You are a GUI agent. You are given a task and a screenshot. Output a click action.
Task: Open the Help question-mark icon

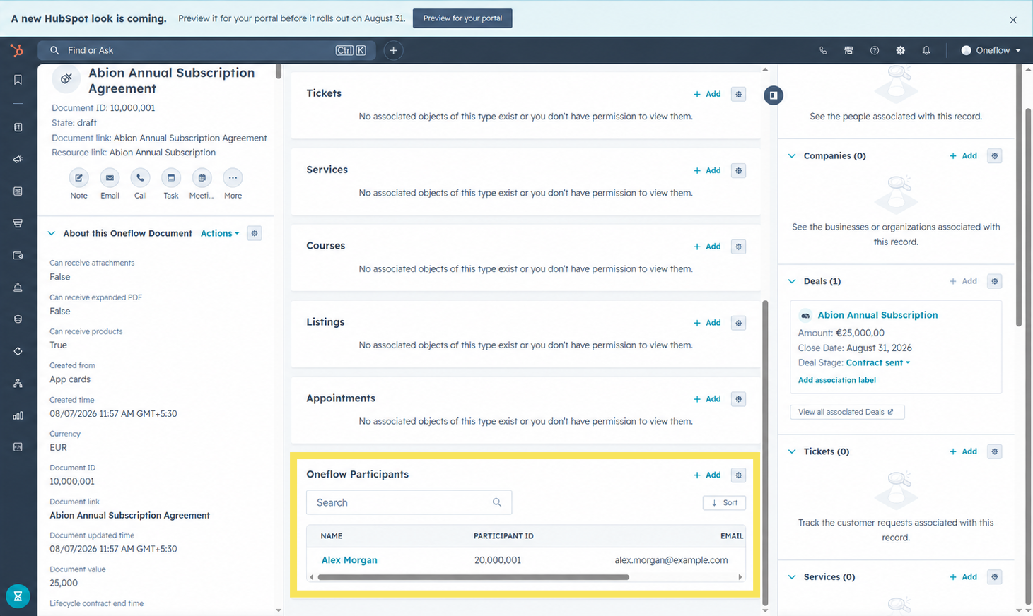click(875, 50)
